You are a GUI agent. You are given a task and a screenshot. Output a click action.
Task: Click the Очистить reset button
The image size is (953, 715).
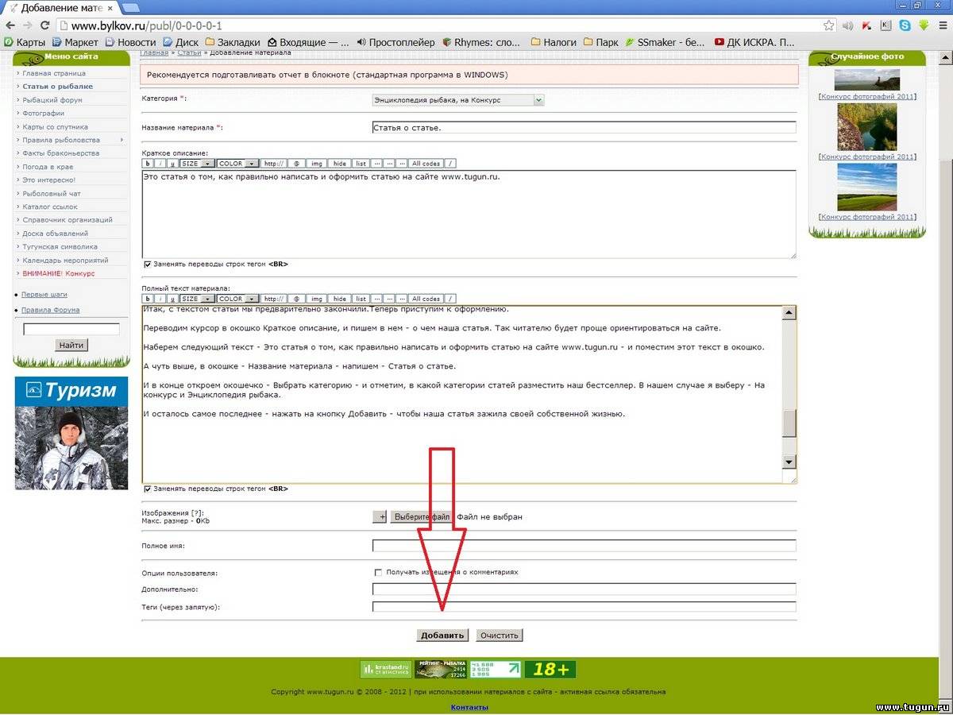pyautogui.click(x=500, y=636)
